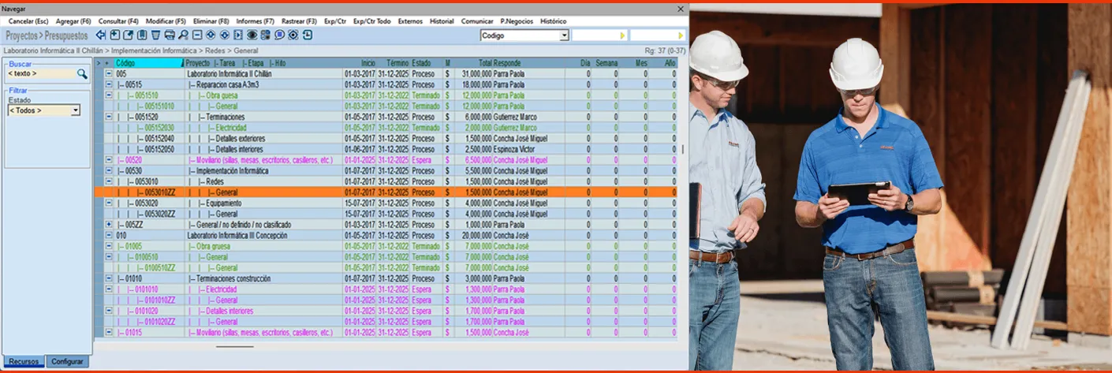This screenshot has height=373, width=1112.
Task: Click the back arrow toolbar icon
Action: (x=101, y=35)
